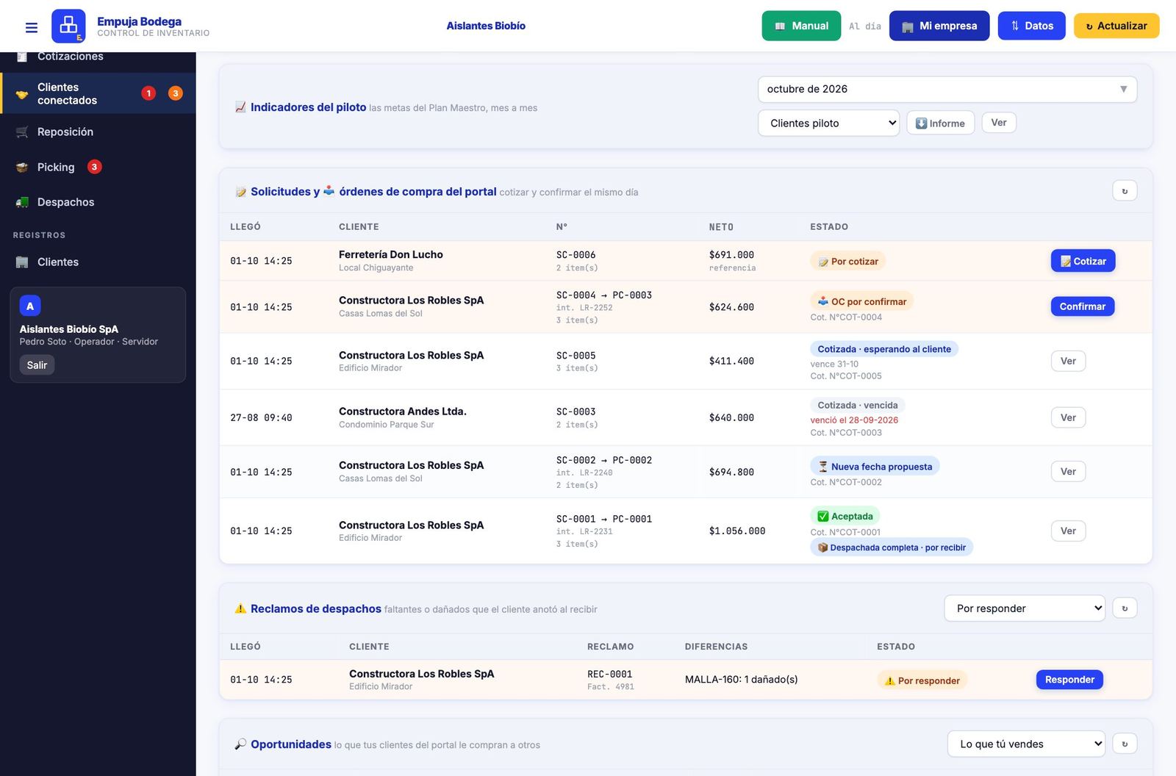The width and height of the screenshot is (1176, 776).
Task: Click Ver next to Informe button
Action: coord(999,123)
